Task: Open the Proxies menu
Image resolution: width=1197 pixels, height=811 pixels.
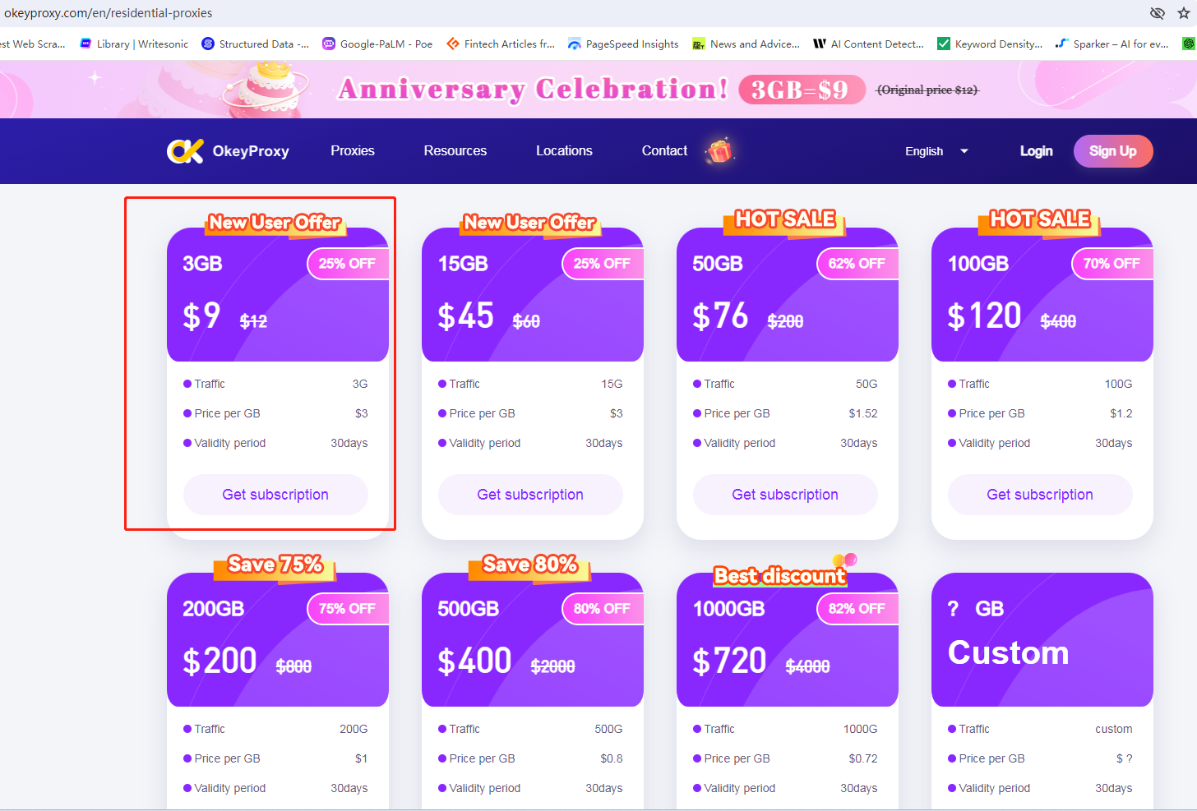Action: pos(353,151)
